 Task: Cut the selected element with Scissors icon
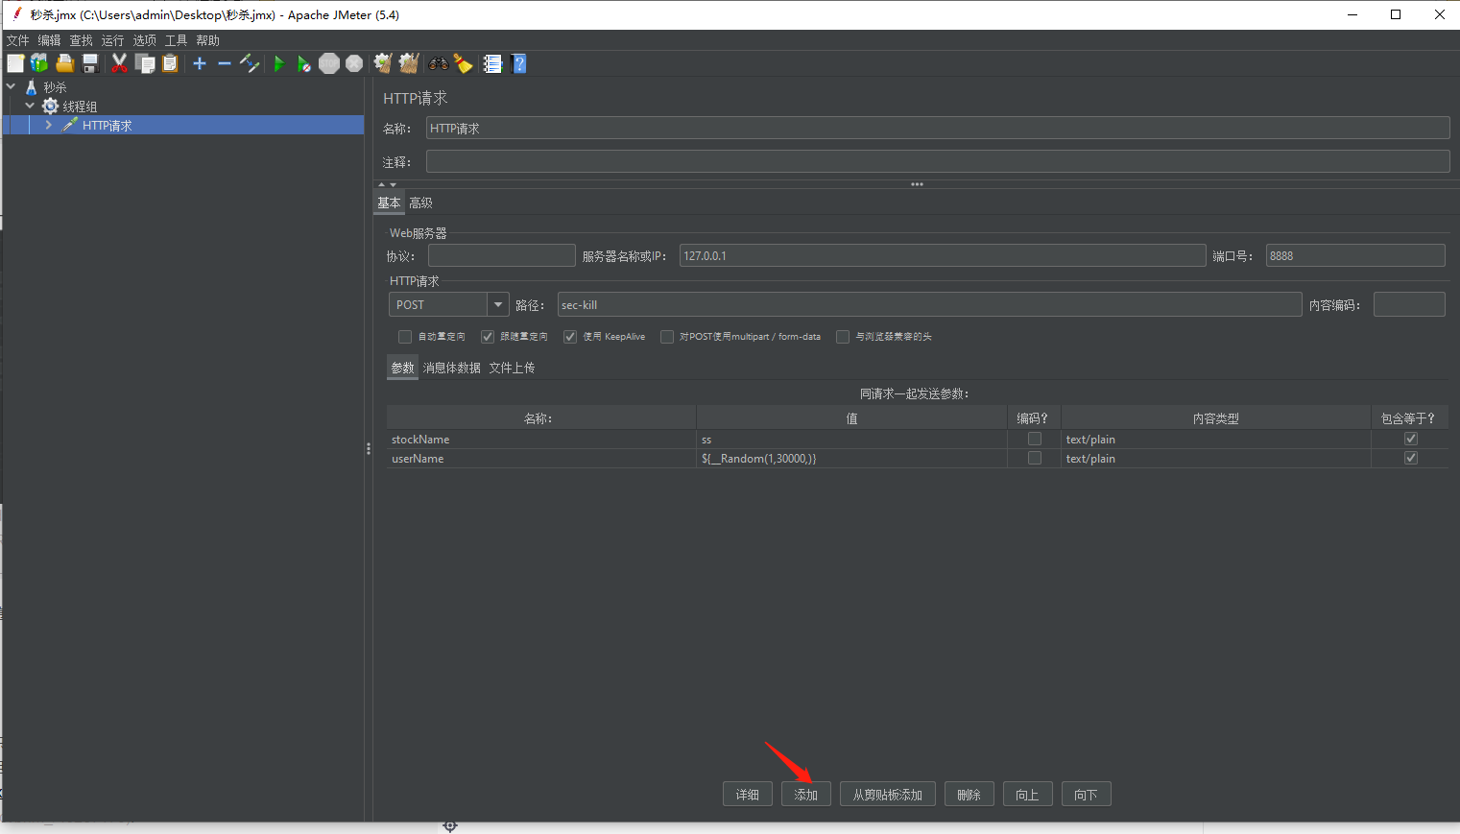pyautogui.click(x=118, y=63)
